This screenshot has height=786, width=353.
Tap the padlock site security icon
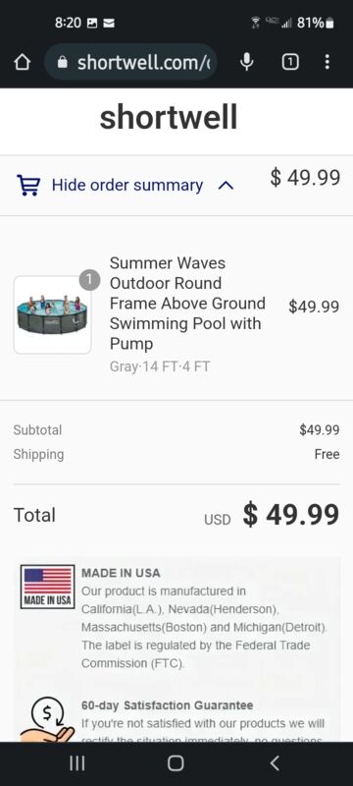63,62
